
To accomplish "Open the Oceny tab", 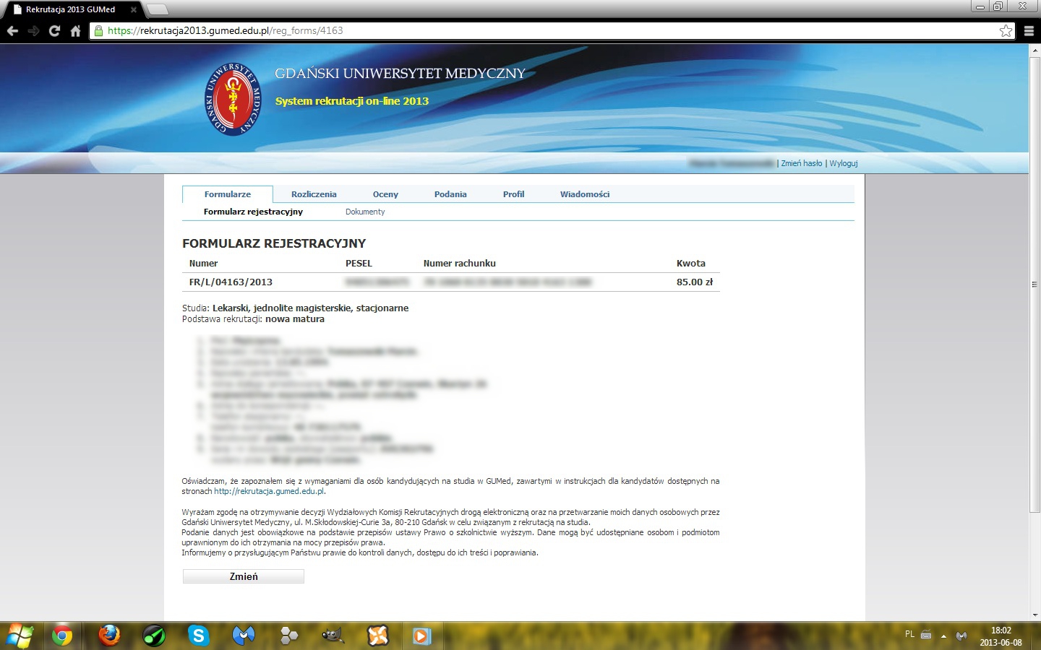I will point(385,194).
